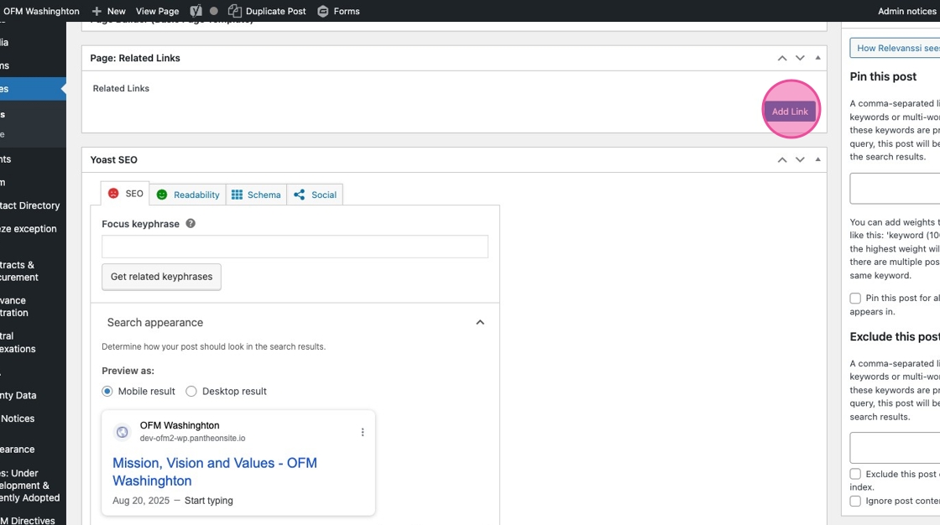The image size is (940, 525).
Task: Click the Pin this post keywords field
Action: (895, 189)
